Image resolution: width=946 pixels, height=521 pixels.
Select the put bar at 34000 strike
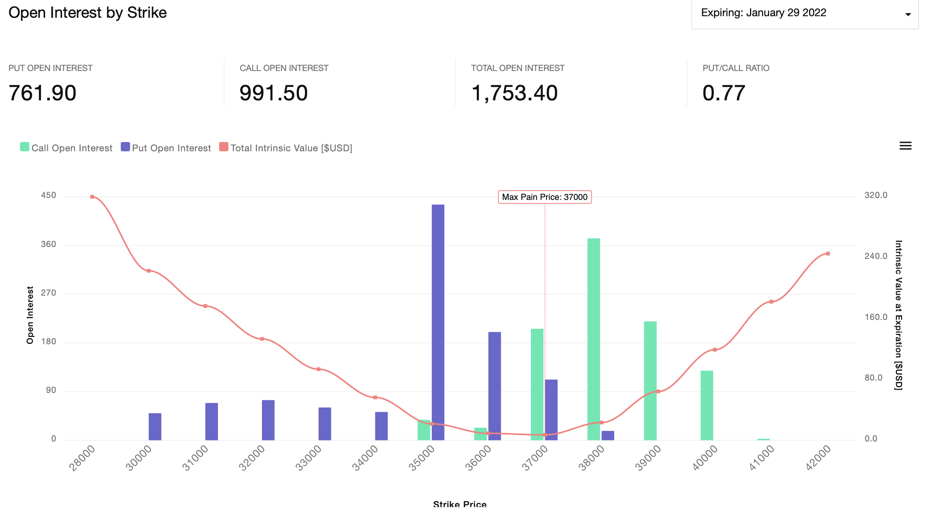[x=382, y=426]
